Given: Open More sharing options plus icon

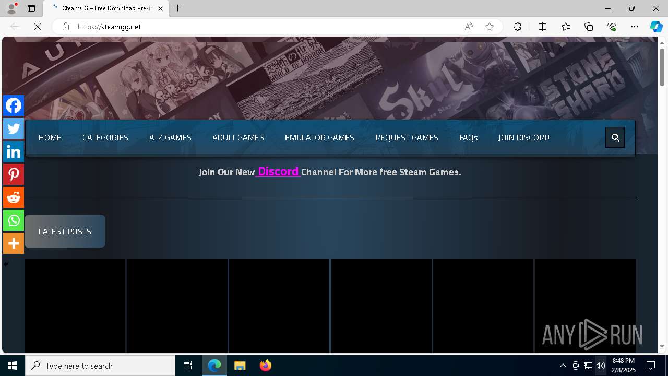Looking at the screenshot, I should coord(14,243).
